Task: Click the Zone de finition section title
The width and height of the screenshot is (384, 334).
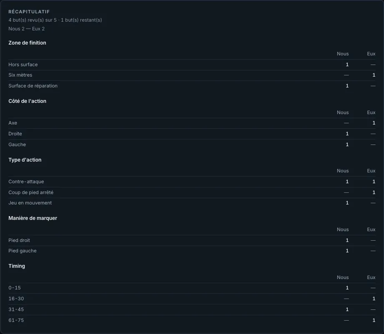Action: coord(27,43)
